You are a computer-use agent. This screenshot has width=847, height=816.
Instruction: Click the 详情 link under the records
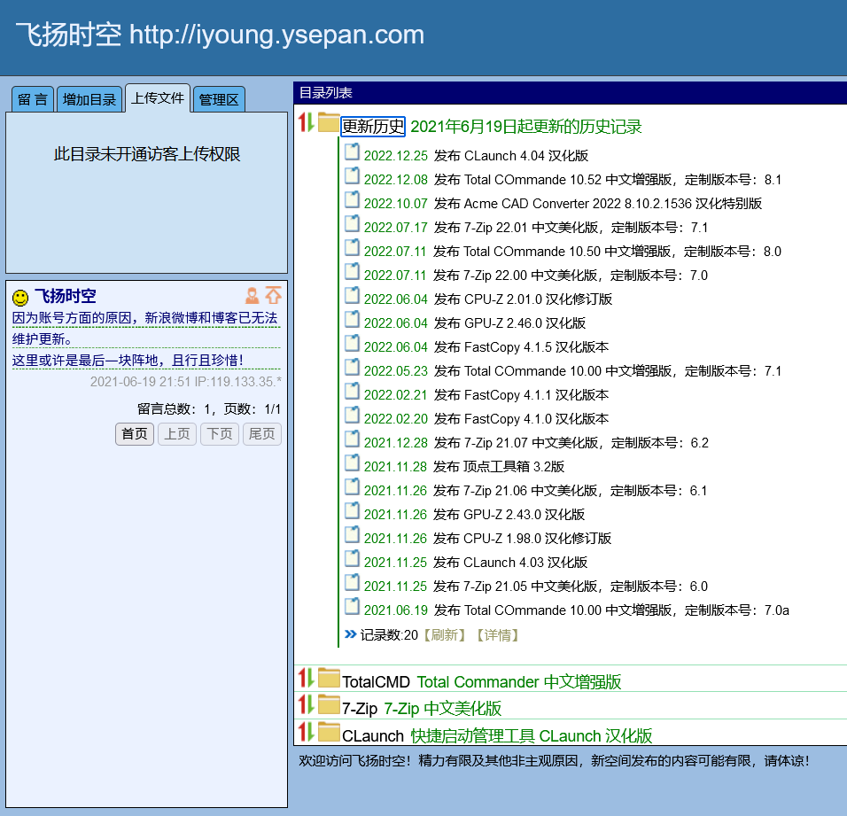[x=496, y=634]
